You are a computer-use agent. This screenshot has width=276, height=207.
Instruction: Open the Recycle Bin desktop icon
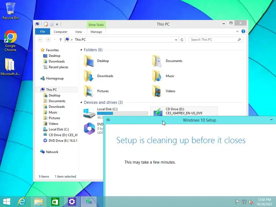pyautogui.click(x=11, y=11)
